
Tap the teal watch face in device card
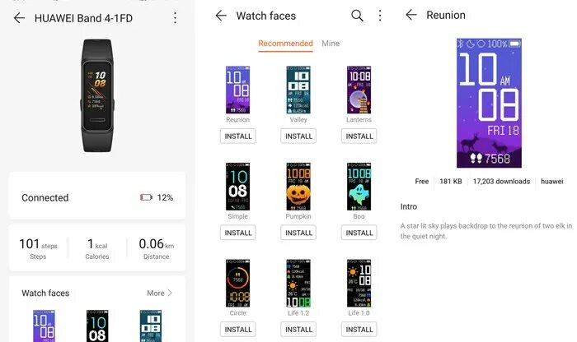click(x=151, y=326)
